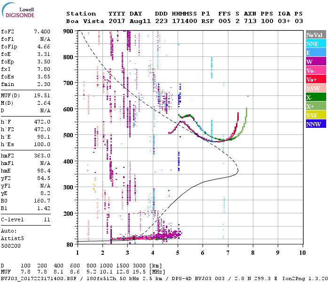Select the 10 MHz frequency axis label

[x=301, y=252]
